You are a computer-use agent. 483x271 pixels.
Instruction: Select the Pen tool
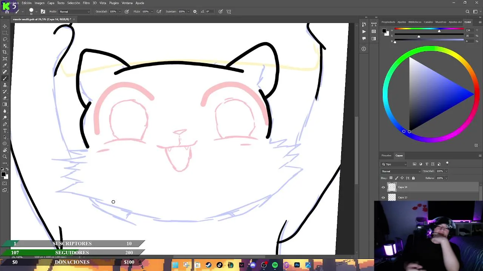click(5, 124)
